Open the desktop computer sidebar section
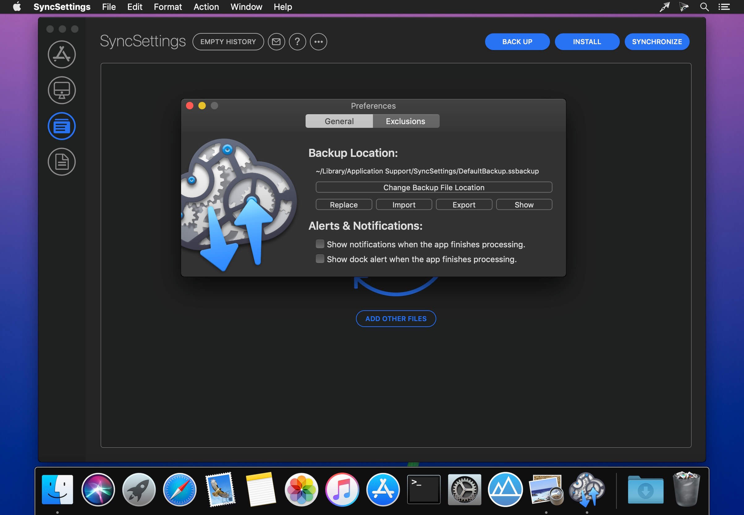This screenshot has height=515, width=744. (x=62, y=90)
